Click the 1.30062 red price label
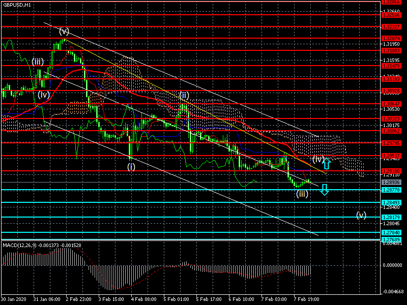This screenshot has width=407, height=305. pyautogui.click(x=391, y=131)
